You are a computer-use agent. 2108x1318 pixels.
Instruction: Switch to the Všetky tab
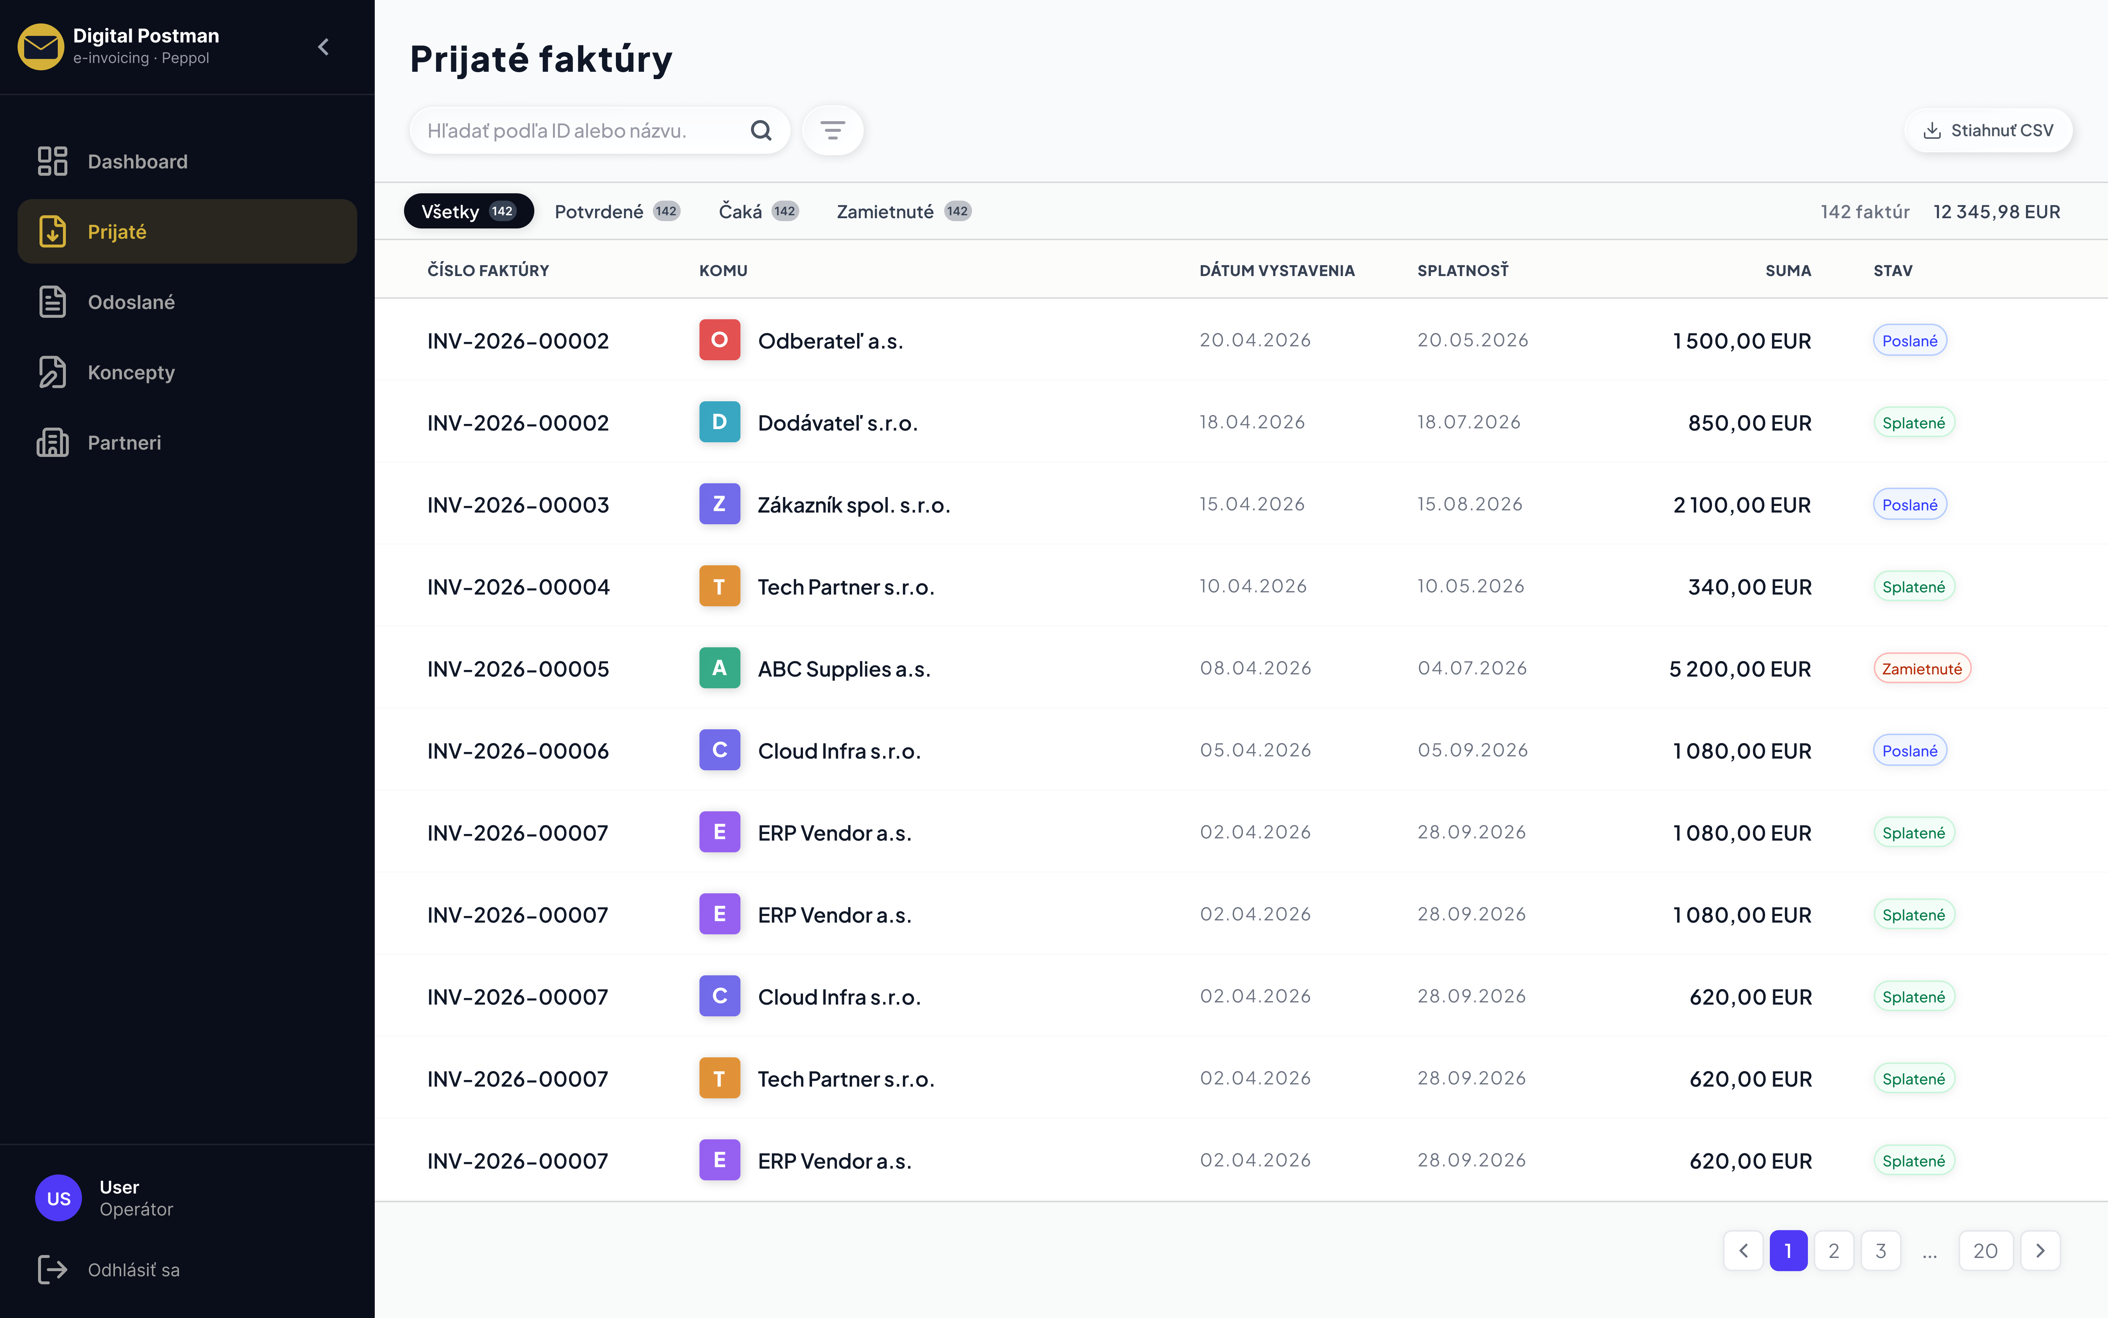469,211
